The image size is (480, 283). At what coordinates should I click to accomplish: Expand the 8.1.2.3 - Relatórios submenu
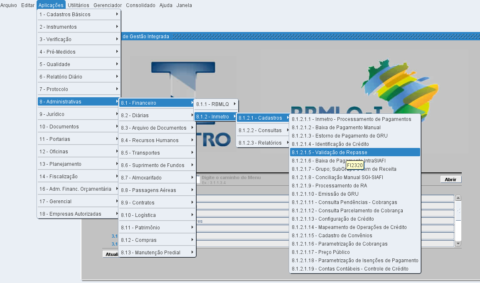coord(263,143)
